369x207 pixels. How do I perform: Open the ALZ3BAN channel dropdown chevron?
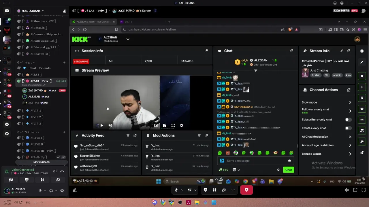[x=128, y=39]
